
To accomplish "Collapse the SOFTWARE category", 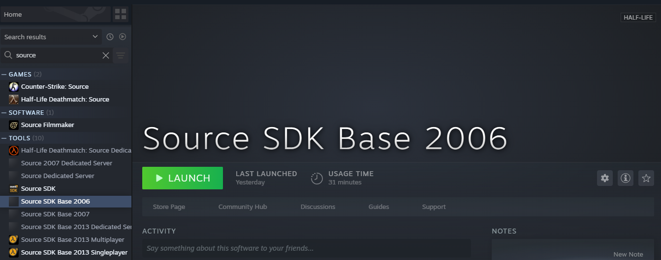I will coord(4,113).
